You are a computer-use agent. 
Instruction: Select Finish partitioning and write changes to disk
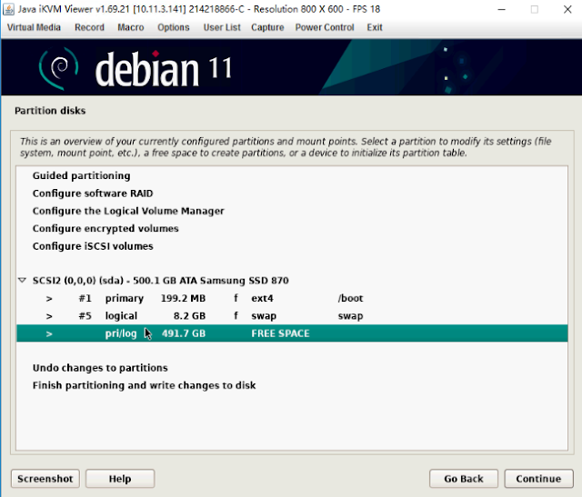tap(144, 385)
